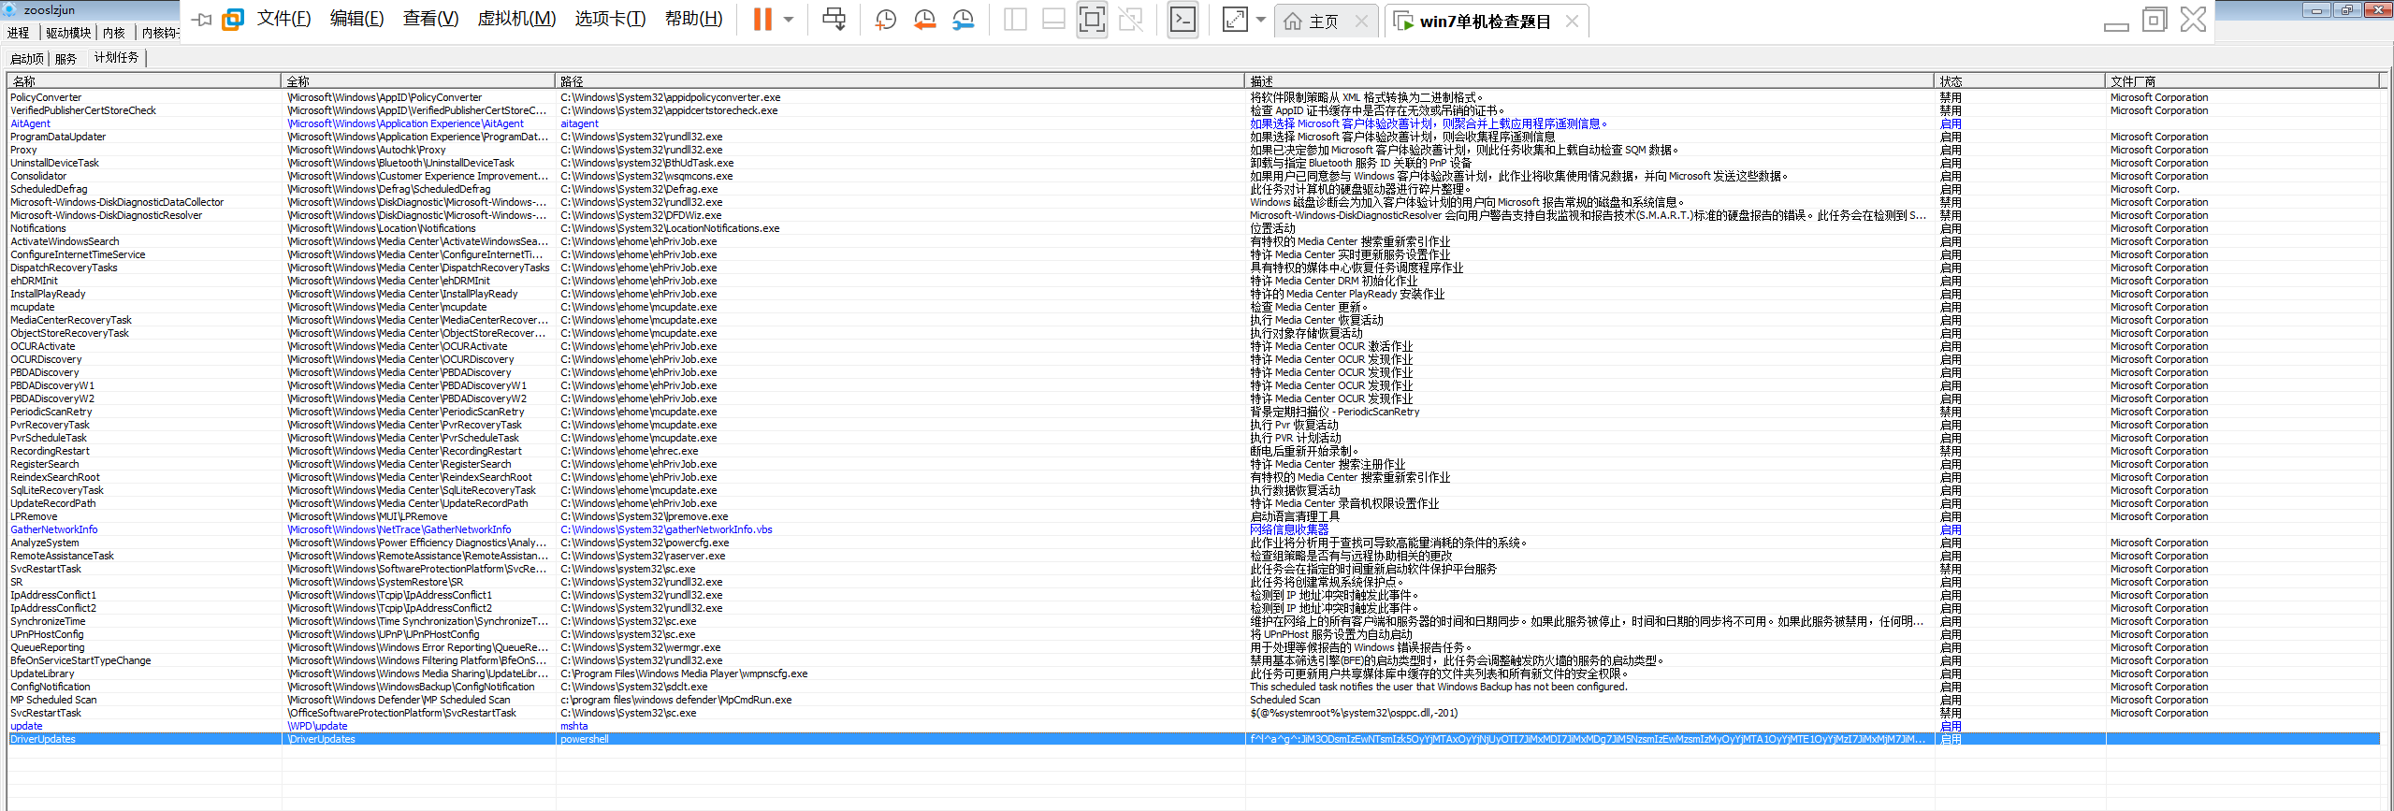Select the UninstallDeviceTask row
Screen dimensions: 2394x811
[x=1194, y=163]
